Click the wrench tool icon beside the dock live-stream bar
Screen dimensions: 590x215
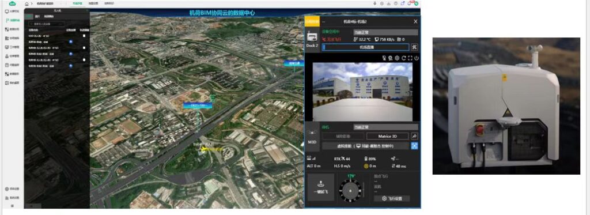coord(414,47)
